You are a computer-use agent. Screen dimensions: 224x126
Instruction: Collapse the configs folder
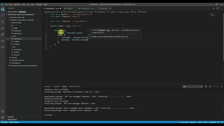15,28
